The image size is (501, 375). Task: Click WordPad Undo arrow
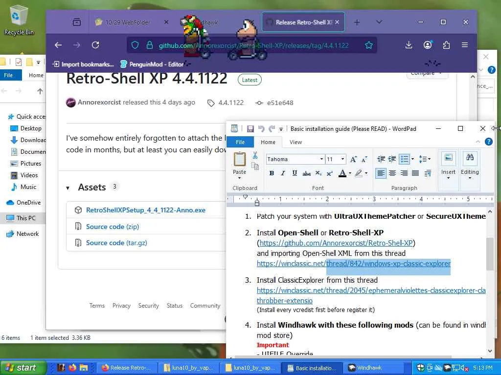(x=261, y=128)
